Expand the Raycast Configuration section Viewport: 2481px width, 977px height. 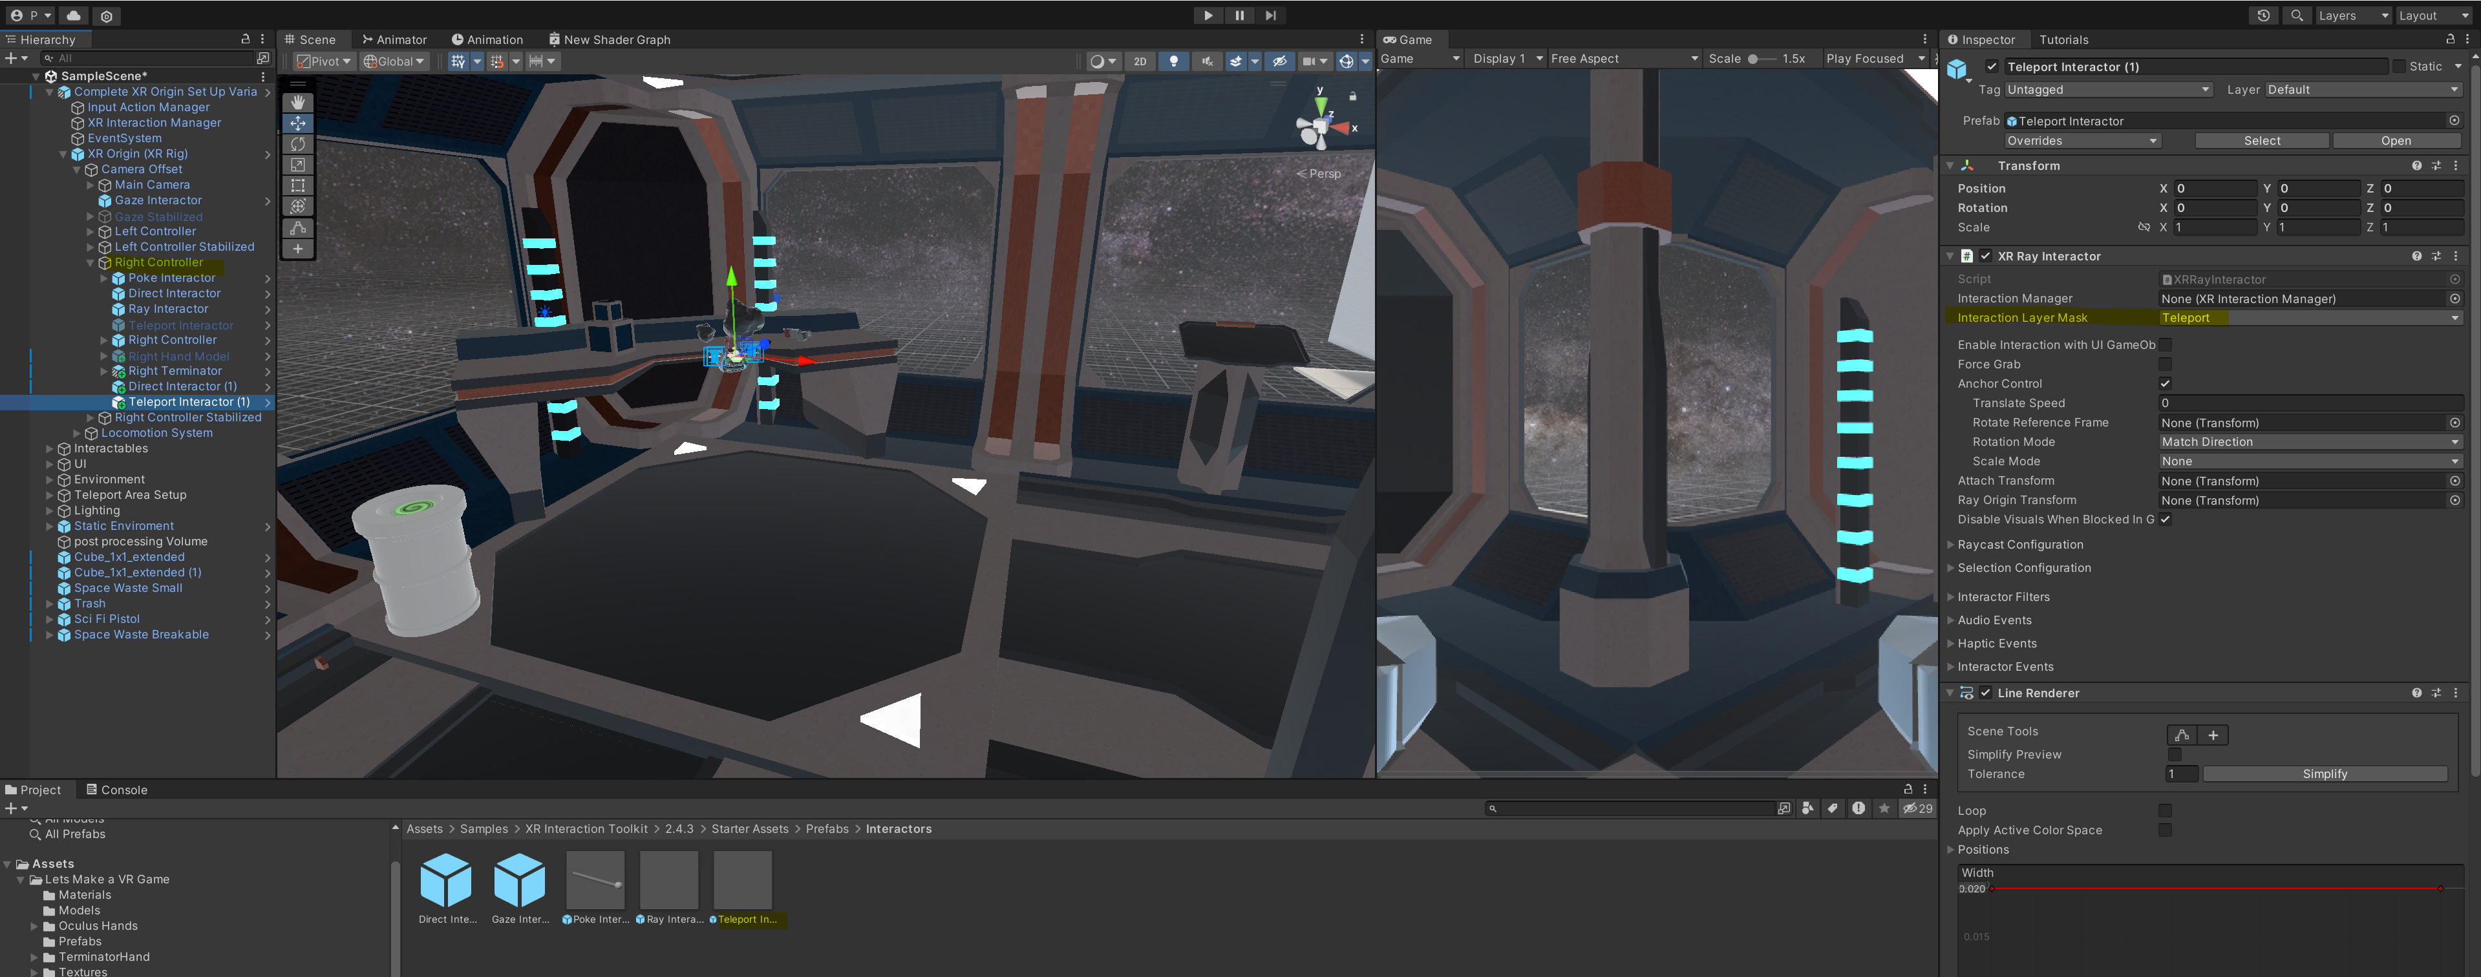pos(2019,544)
